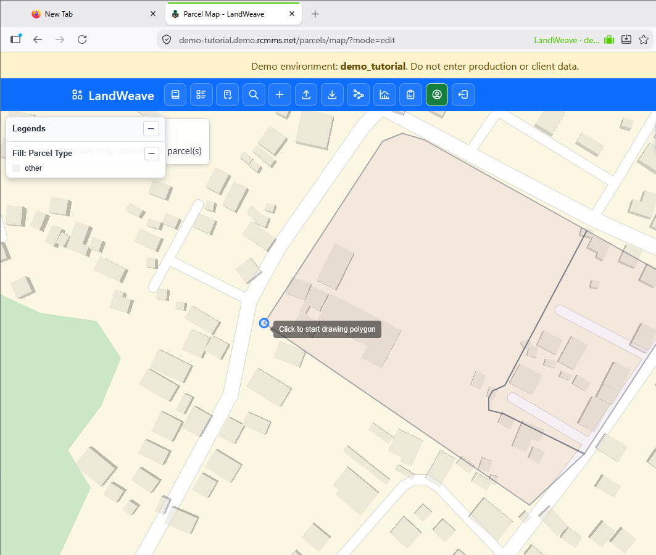
Task: Click the green briefcase container icon
Action: tap(609, 39)
